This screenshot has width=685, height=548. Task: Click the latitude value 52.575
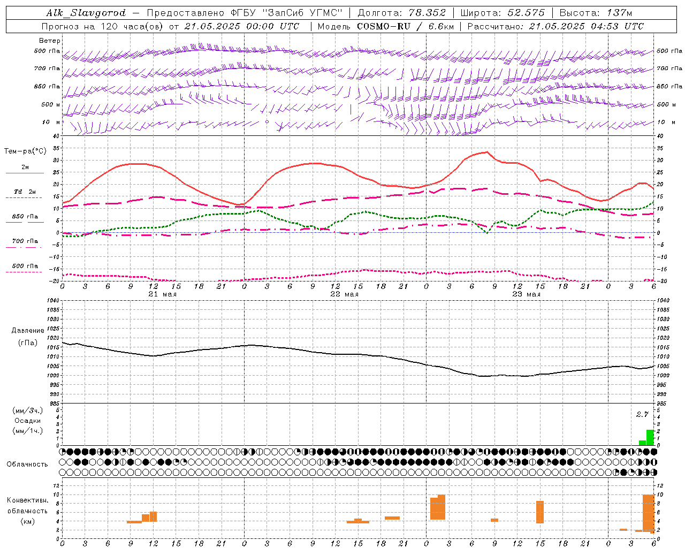point(526,13)
